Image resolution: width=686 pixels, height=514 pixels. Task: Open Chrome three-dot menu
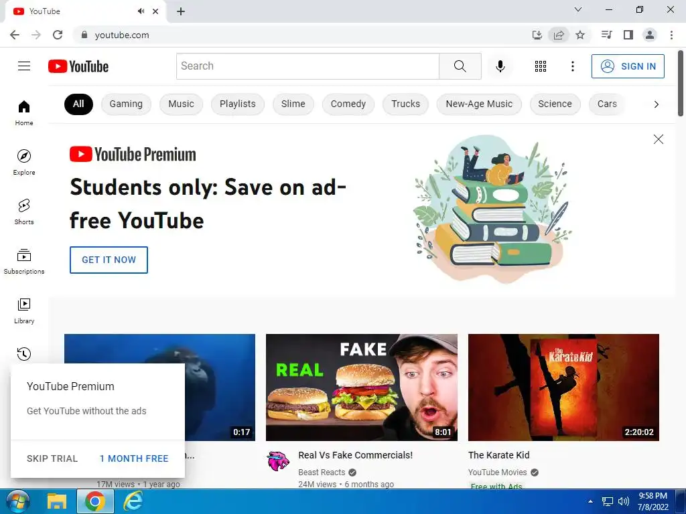(671, 35)
